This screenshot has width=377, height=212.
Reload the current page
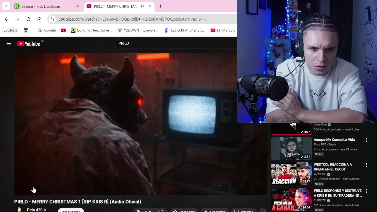28,19
